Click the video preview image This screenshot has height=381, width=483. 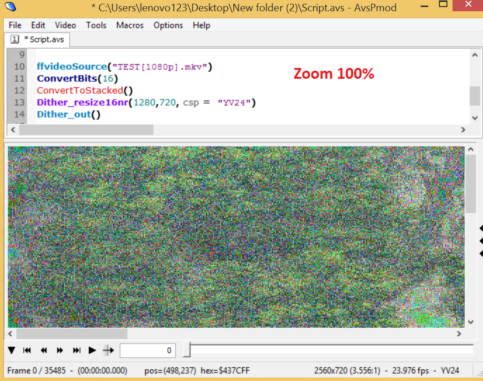pyautogui.click(x=236, y=237)
